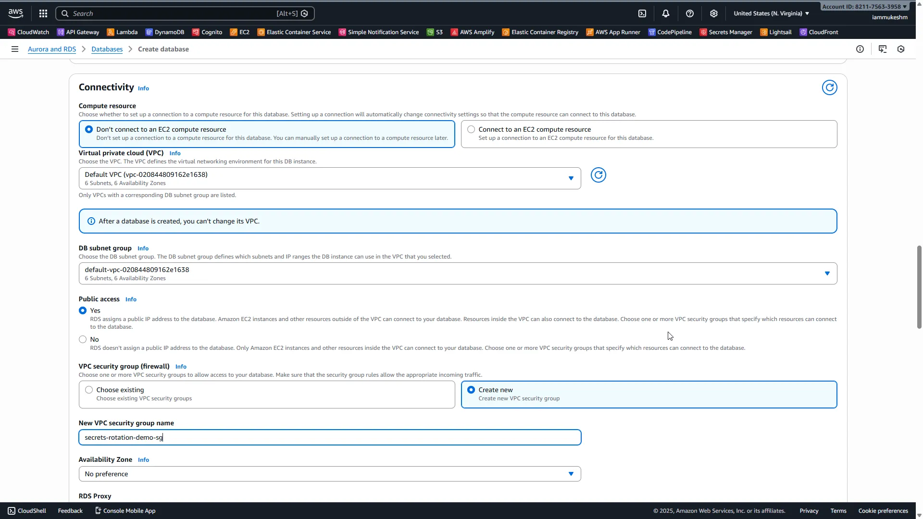
Task: Click the Info link beside Public access
Action: [130, 299]
